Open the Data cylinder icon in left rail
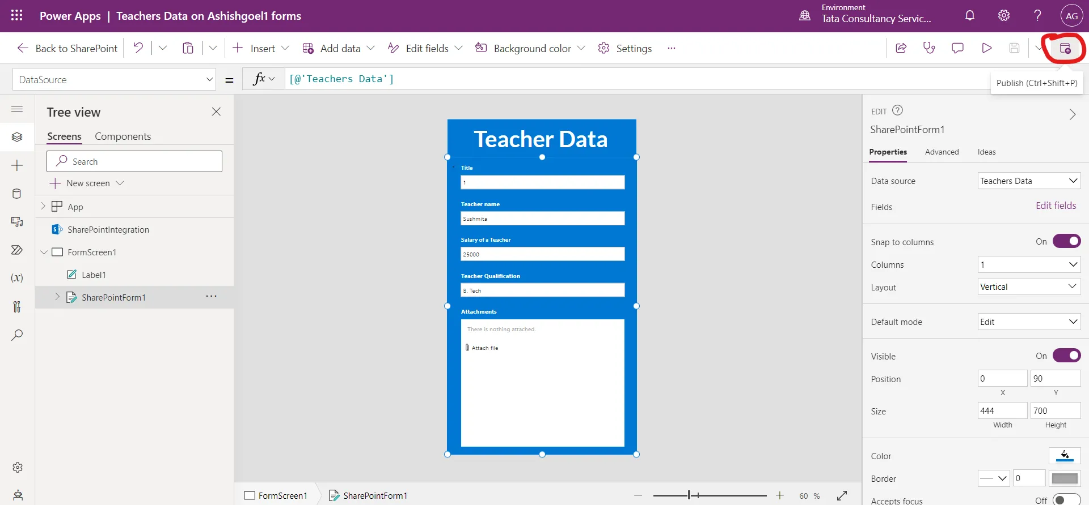Image resolution: width=1089 pixels, height=505 pixels. 17,194
